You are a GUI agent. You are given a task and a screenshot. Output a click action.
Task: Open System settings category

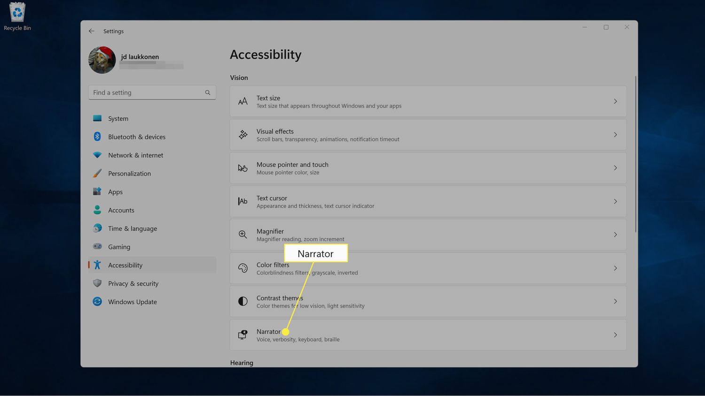[152, 118]
